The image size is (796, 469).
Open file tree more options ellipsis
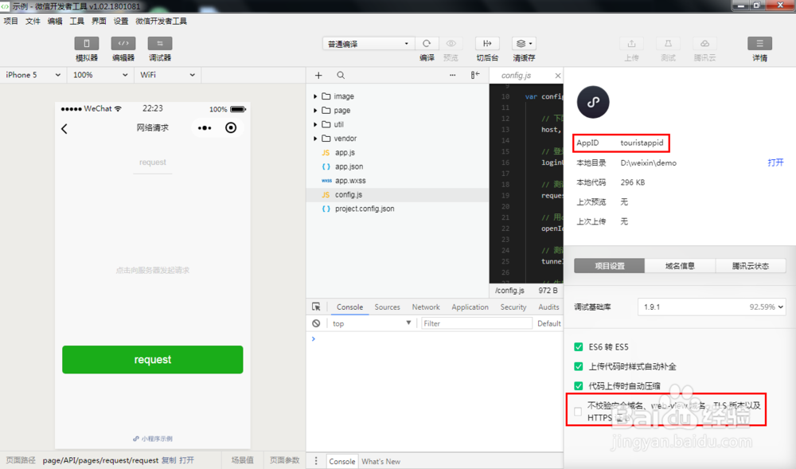(452, 75)
